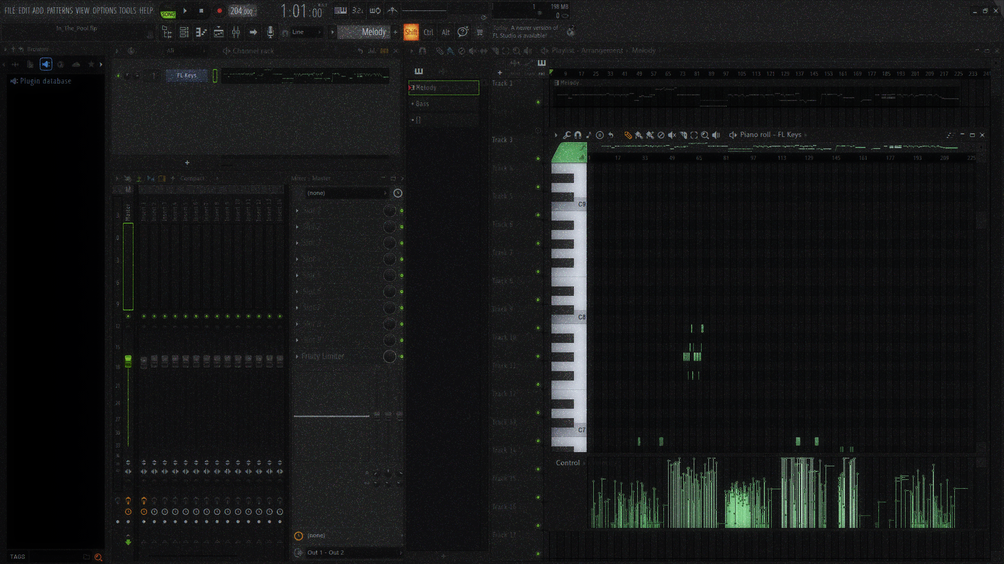Click the Piano roll stamp note icon
This screenshot has width=1004, height=564.
point(589,135)
